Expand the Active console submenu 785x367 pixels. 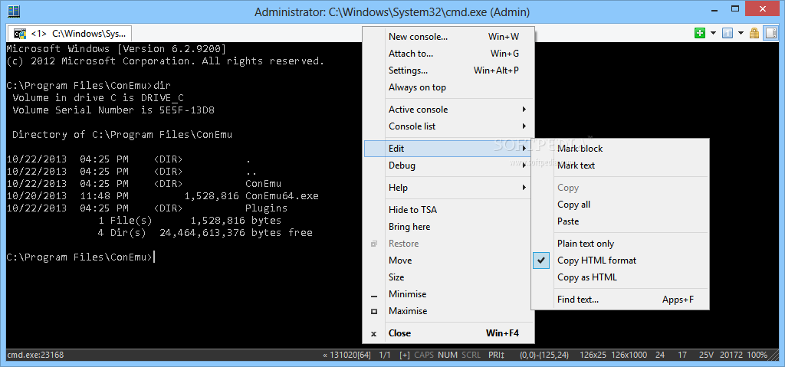pos(448,110)
